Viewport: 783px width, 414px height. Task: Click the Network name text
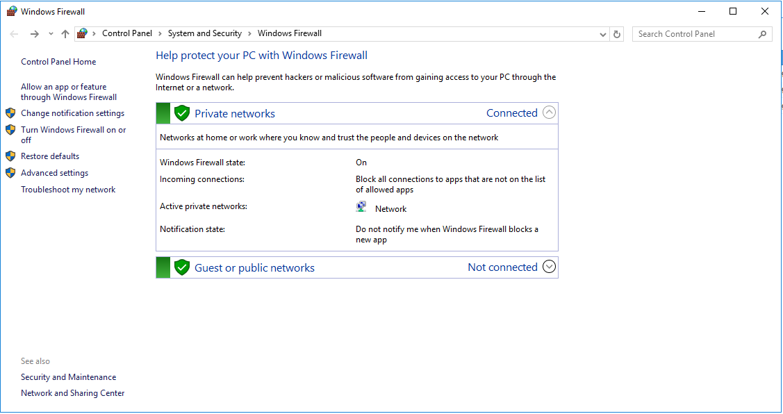pos(390,209)
